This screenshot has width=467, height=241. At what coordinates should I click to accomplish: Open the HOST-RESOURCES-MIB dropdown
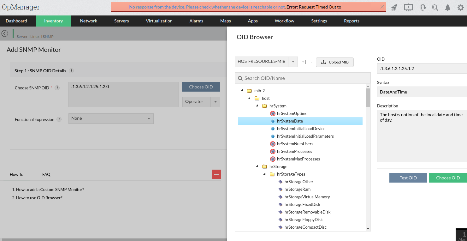tap(266, 61)
